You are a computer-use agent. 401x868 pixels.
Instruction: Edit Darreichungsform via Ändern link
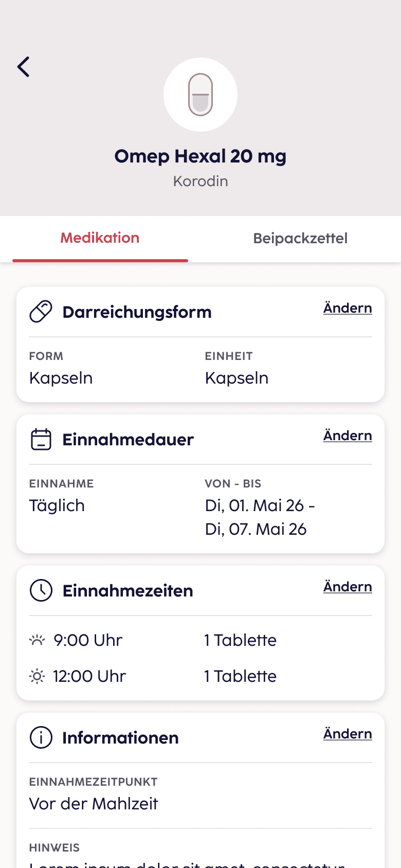pyautogui.click(x=348, y=308)
